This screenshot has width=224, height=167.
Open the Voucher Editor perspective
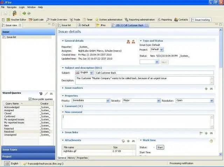point(16,20)
